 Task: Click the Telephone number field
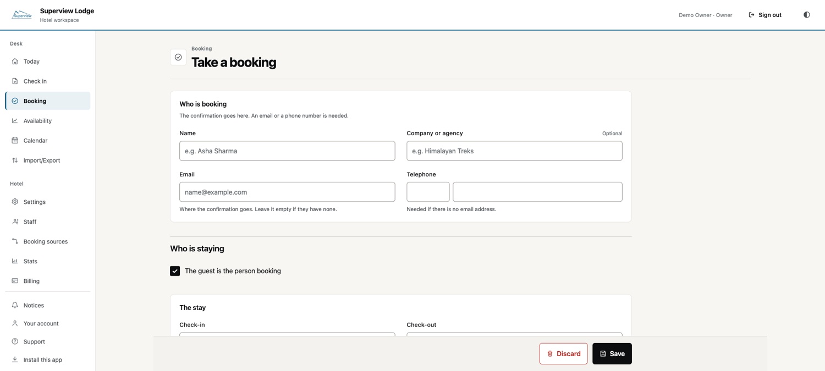tap(537, 192)
